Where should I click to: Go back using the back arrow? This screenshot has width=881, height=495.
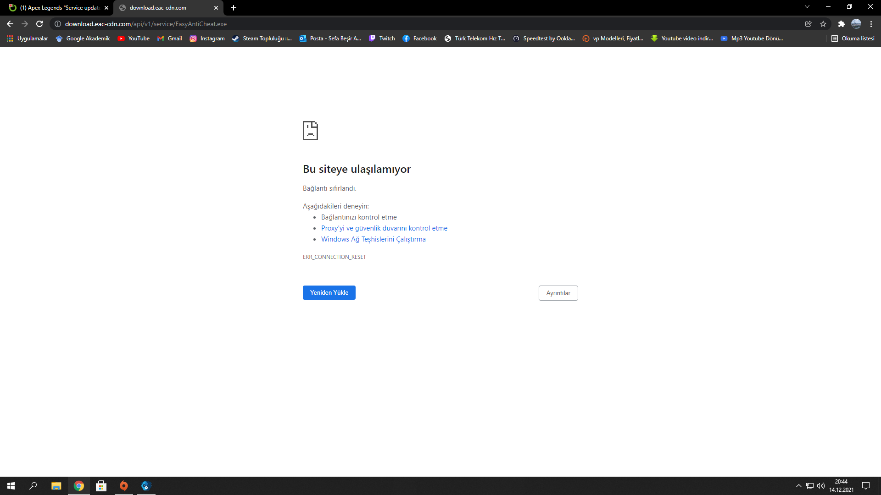click(10, 24)
